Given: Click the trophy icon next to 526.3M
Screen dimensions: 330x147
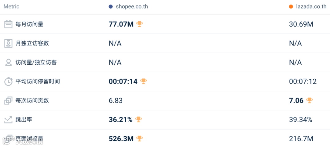Looking at the screenshot, I should pyautogui.click(x=140, y=138).
